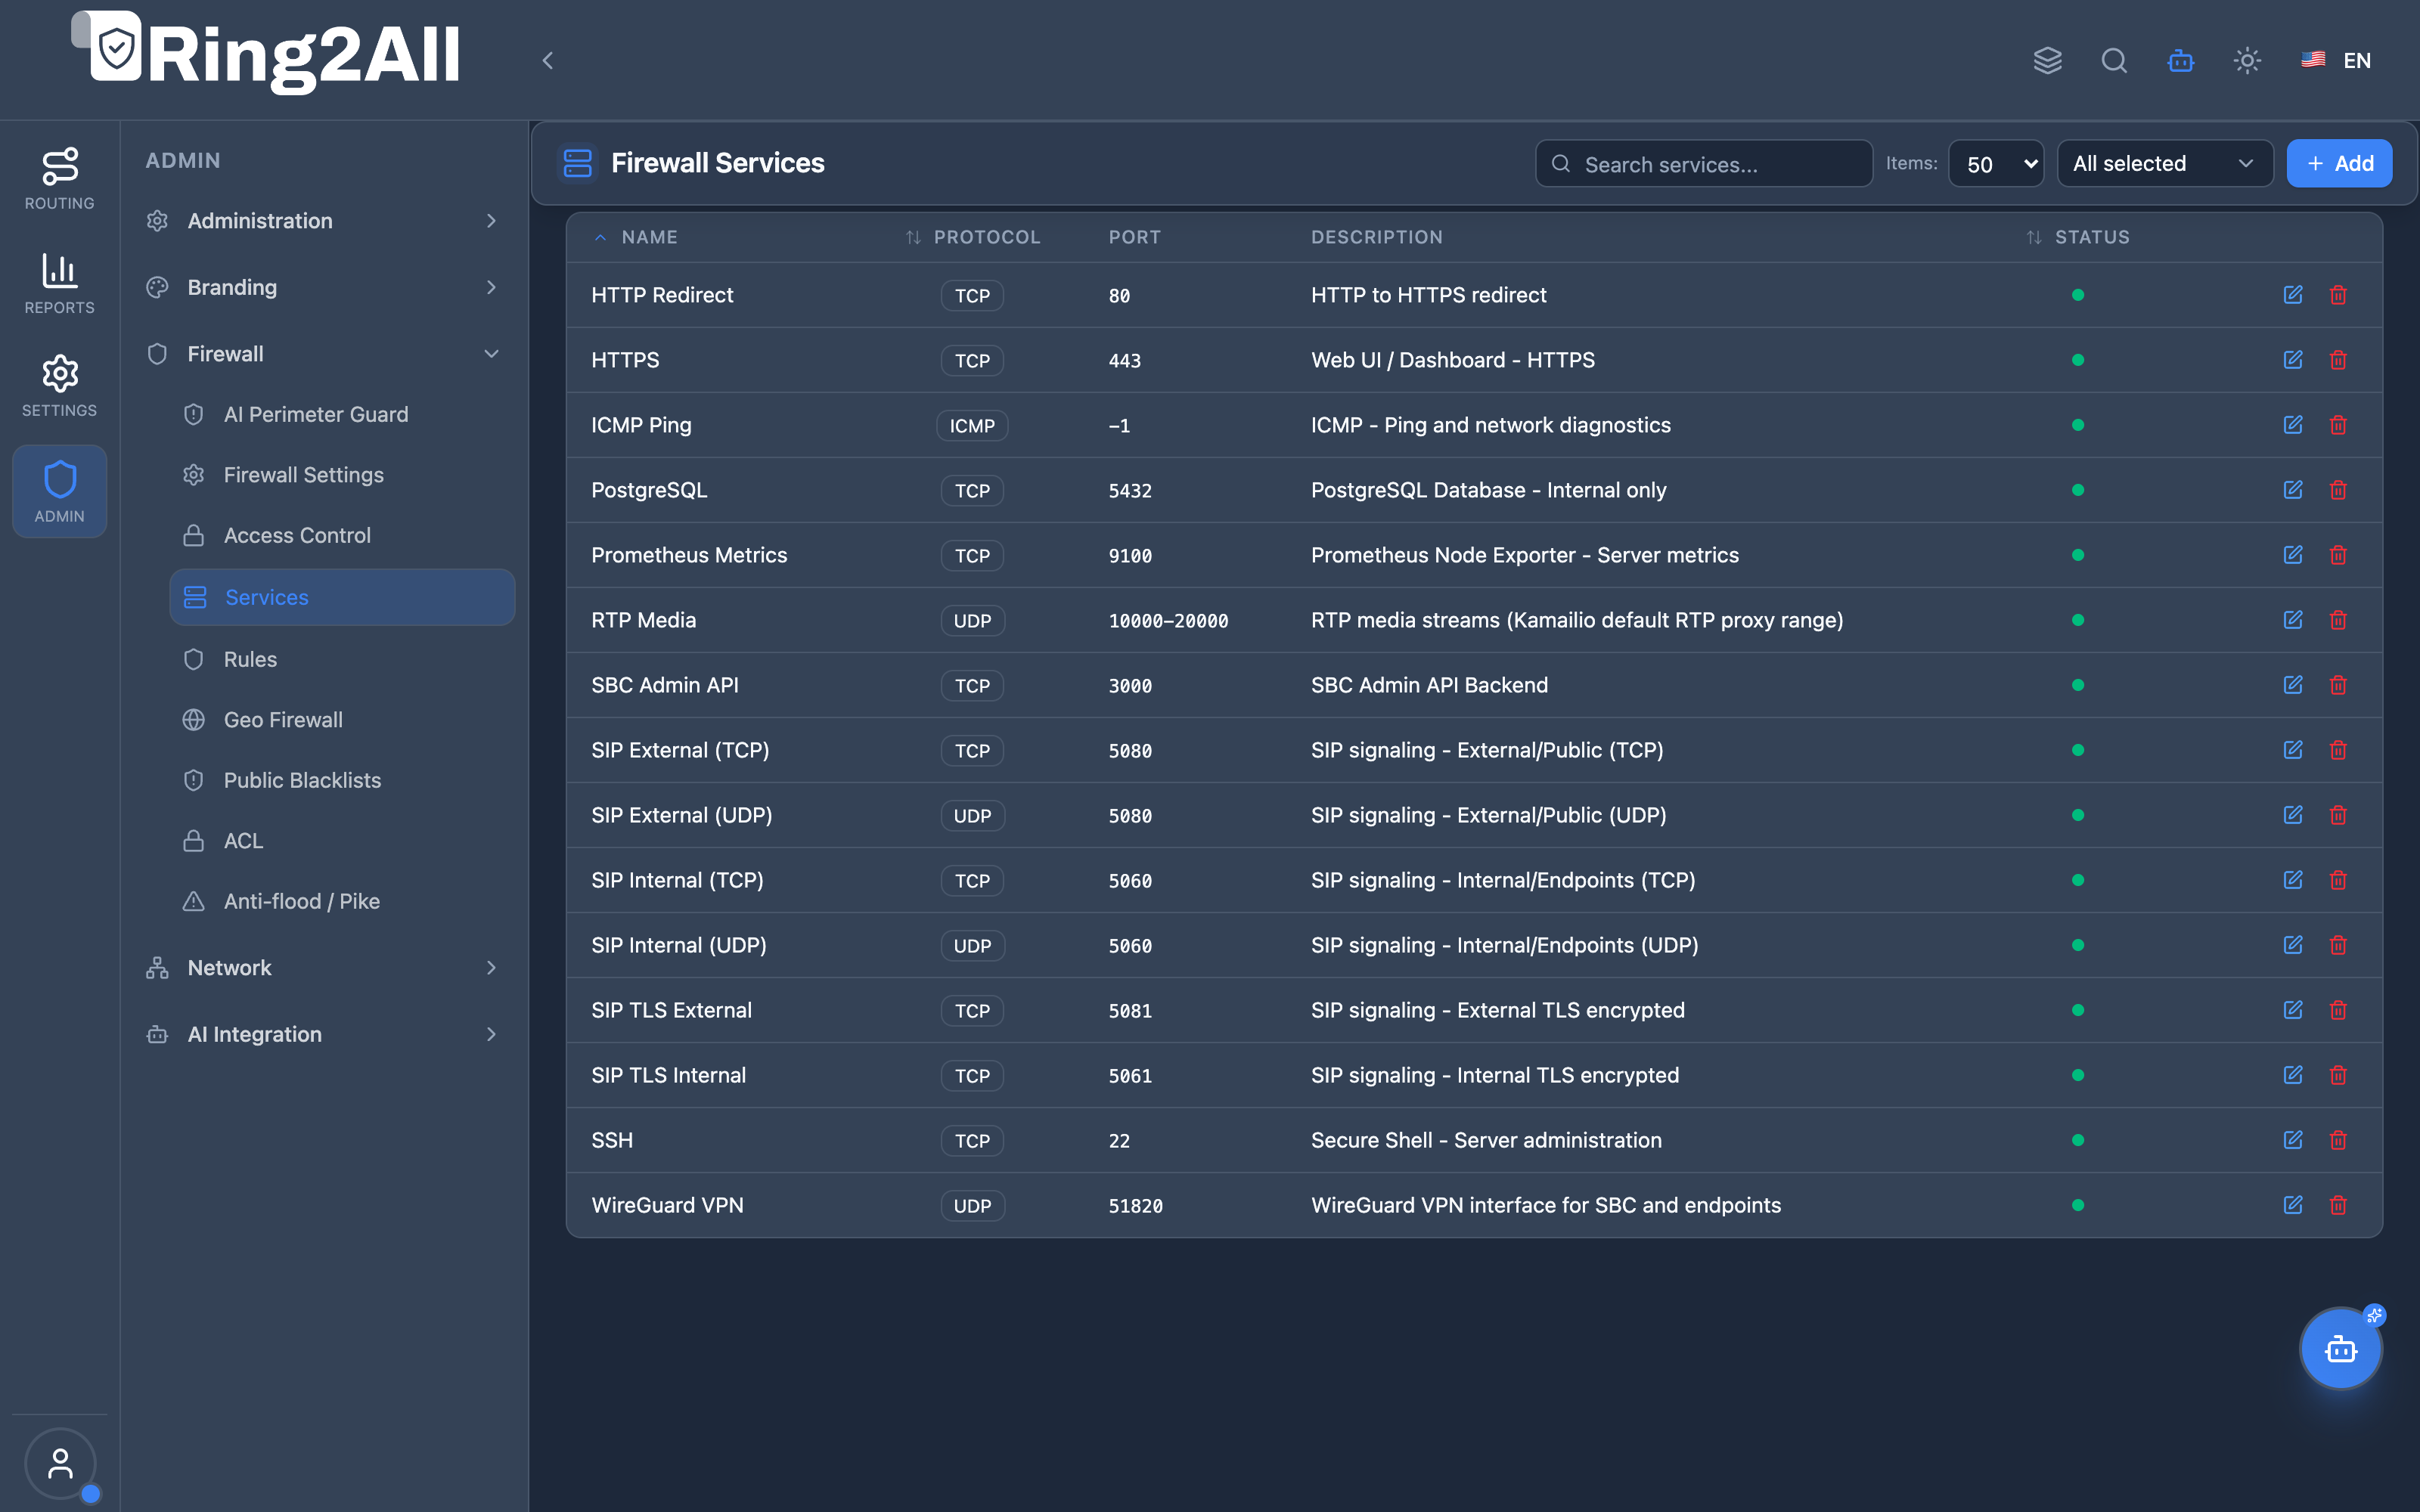Open the Public Blacklists page
Screen dimensions: 2420x1512
342,781
